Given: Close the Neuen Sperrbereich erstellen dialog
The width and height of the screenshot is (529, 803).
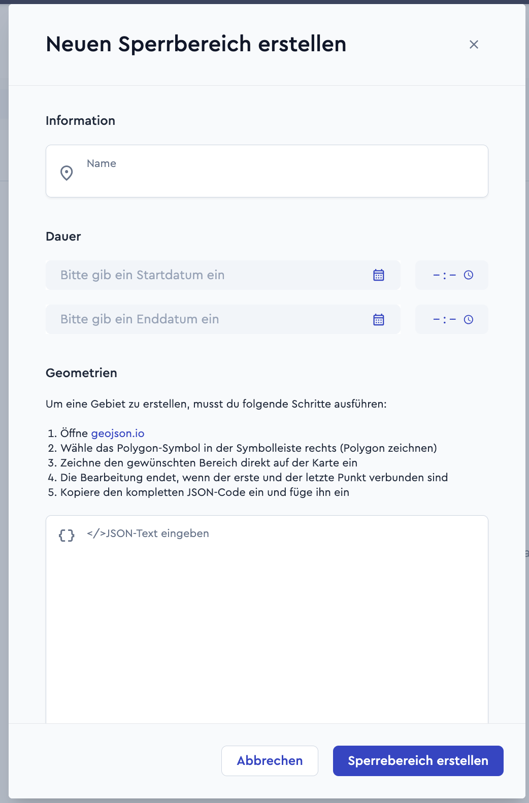Looking at the screenshot, I should click(474, 45).
